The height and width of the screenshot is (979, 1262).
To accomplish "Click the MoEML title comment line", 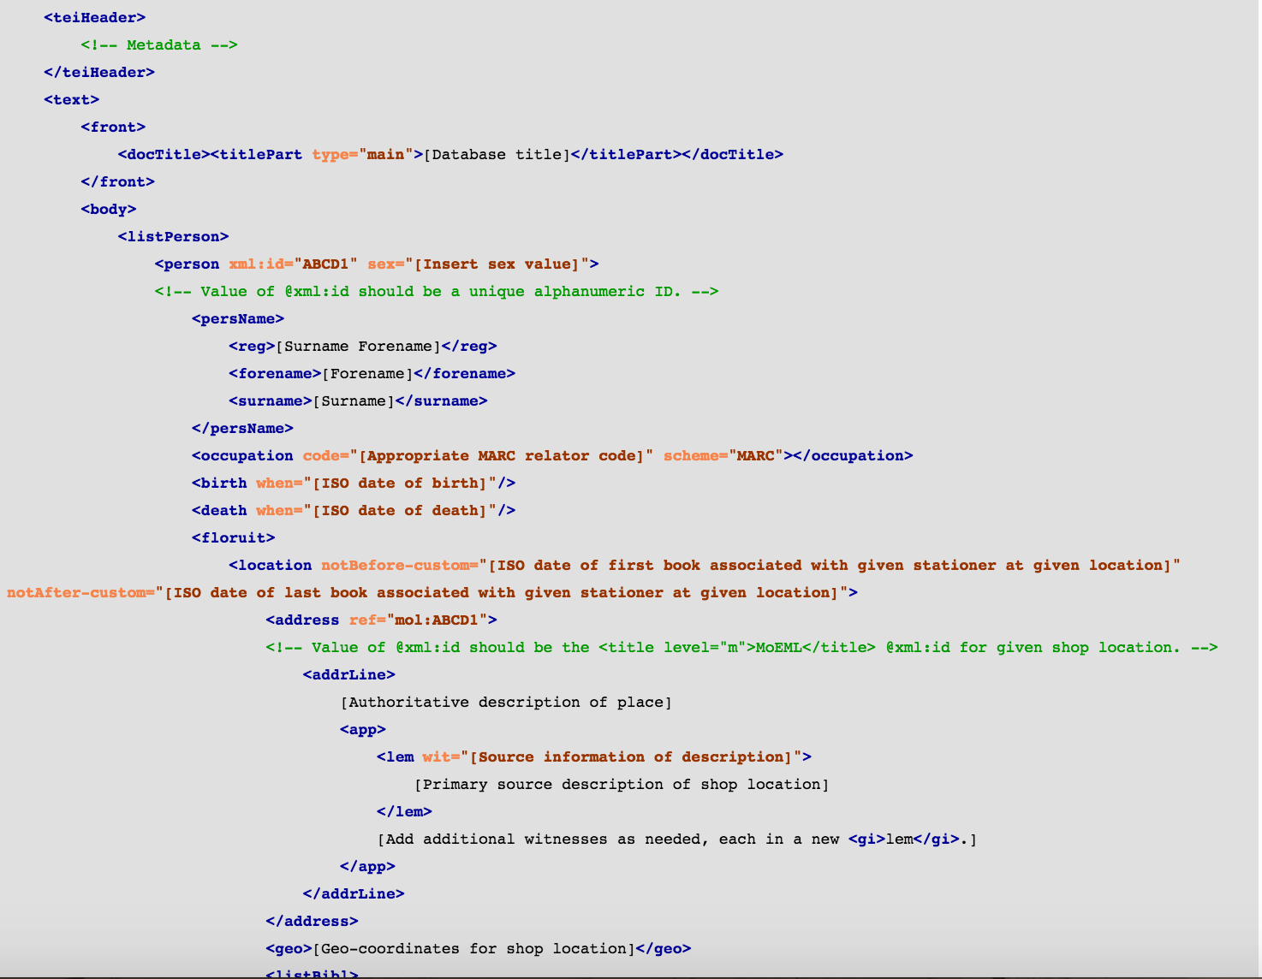I will point(741,647).
